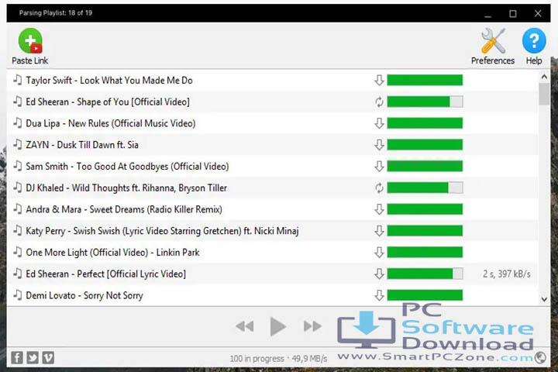Open the Twitter icon in status bar
The image size is (558, 372).
33,357
